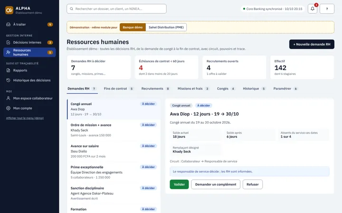
Task: Click Remplaçant désigné Khady Seck
Action: click(195, 150)
